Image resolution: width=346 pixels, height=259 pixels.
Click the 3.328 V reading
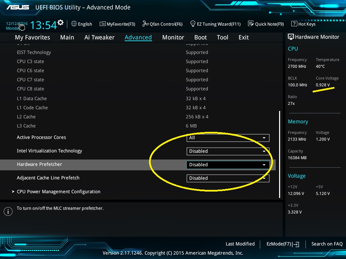point(295,212)
